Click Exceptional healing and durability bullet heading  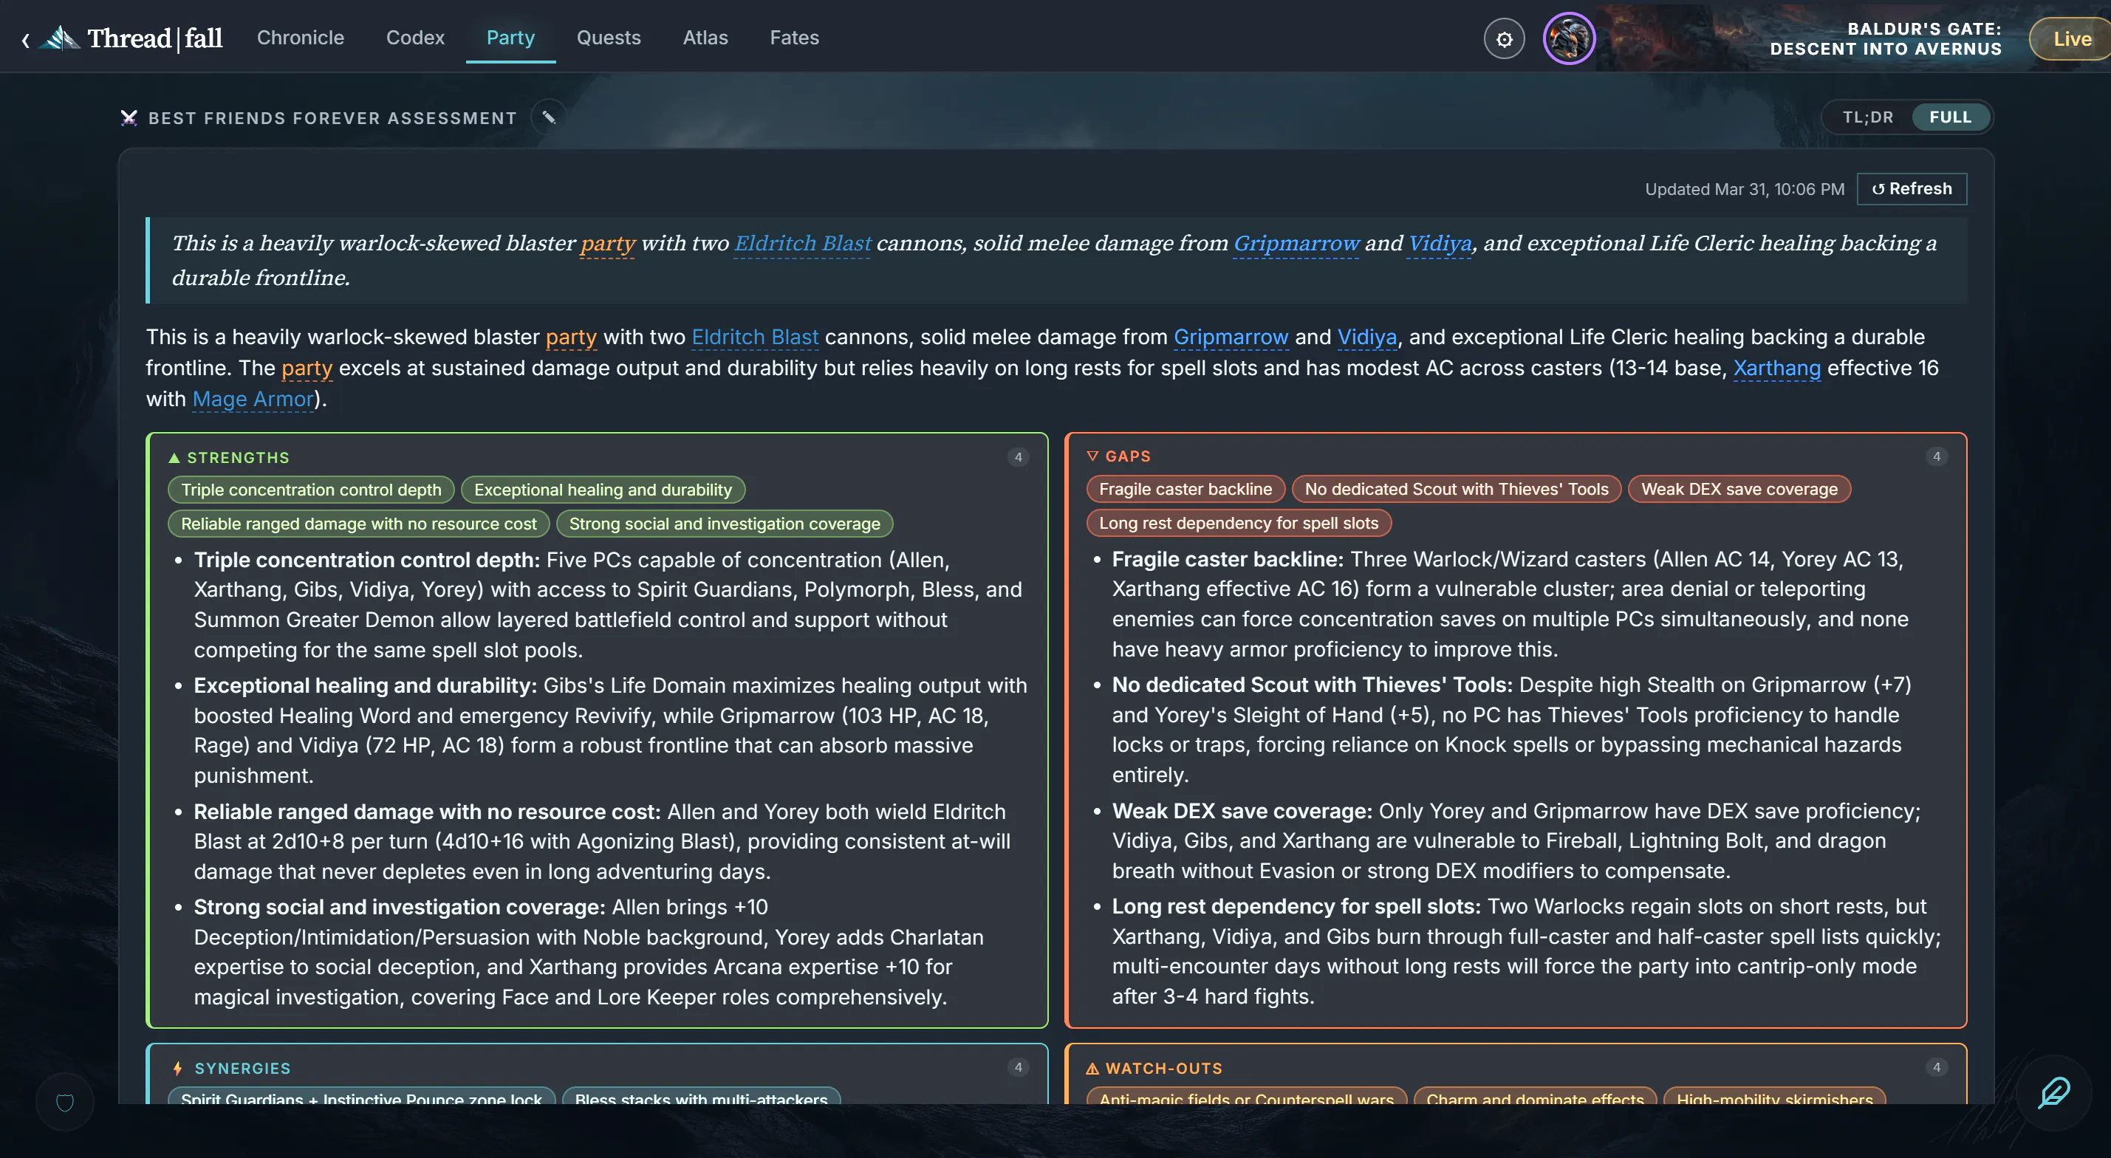point(366,685)
